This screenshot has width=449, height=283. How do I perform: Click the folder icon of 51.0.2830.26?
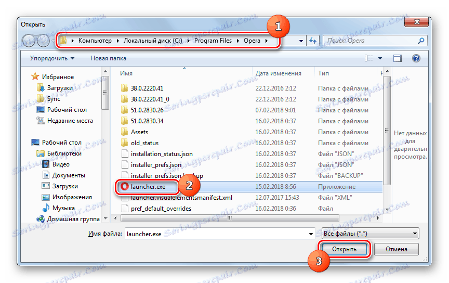[x=124, y=110]
